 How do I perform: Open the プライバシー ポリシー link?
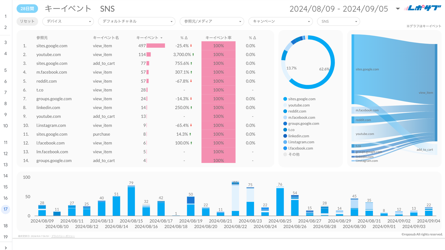pyautogui.click(x=63, y=236)
